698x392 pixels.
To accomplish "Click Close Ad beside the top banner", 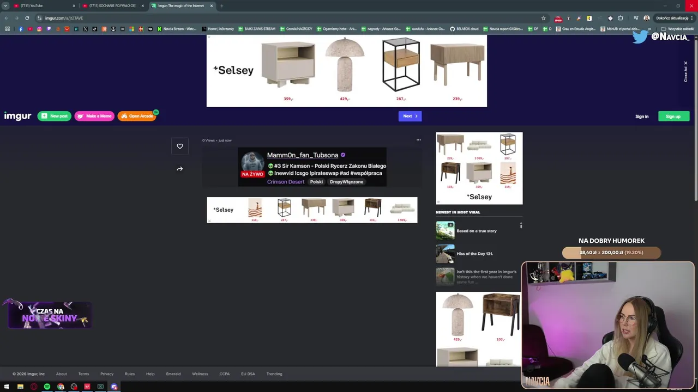I will 685,71.
